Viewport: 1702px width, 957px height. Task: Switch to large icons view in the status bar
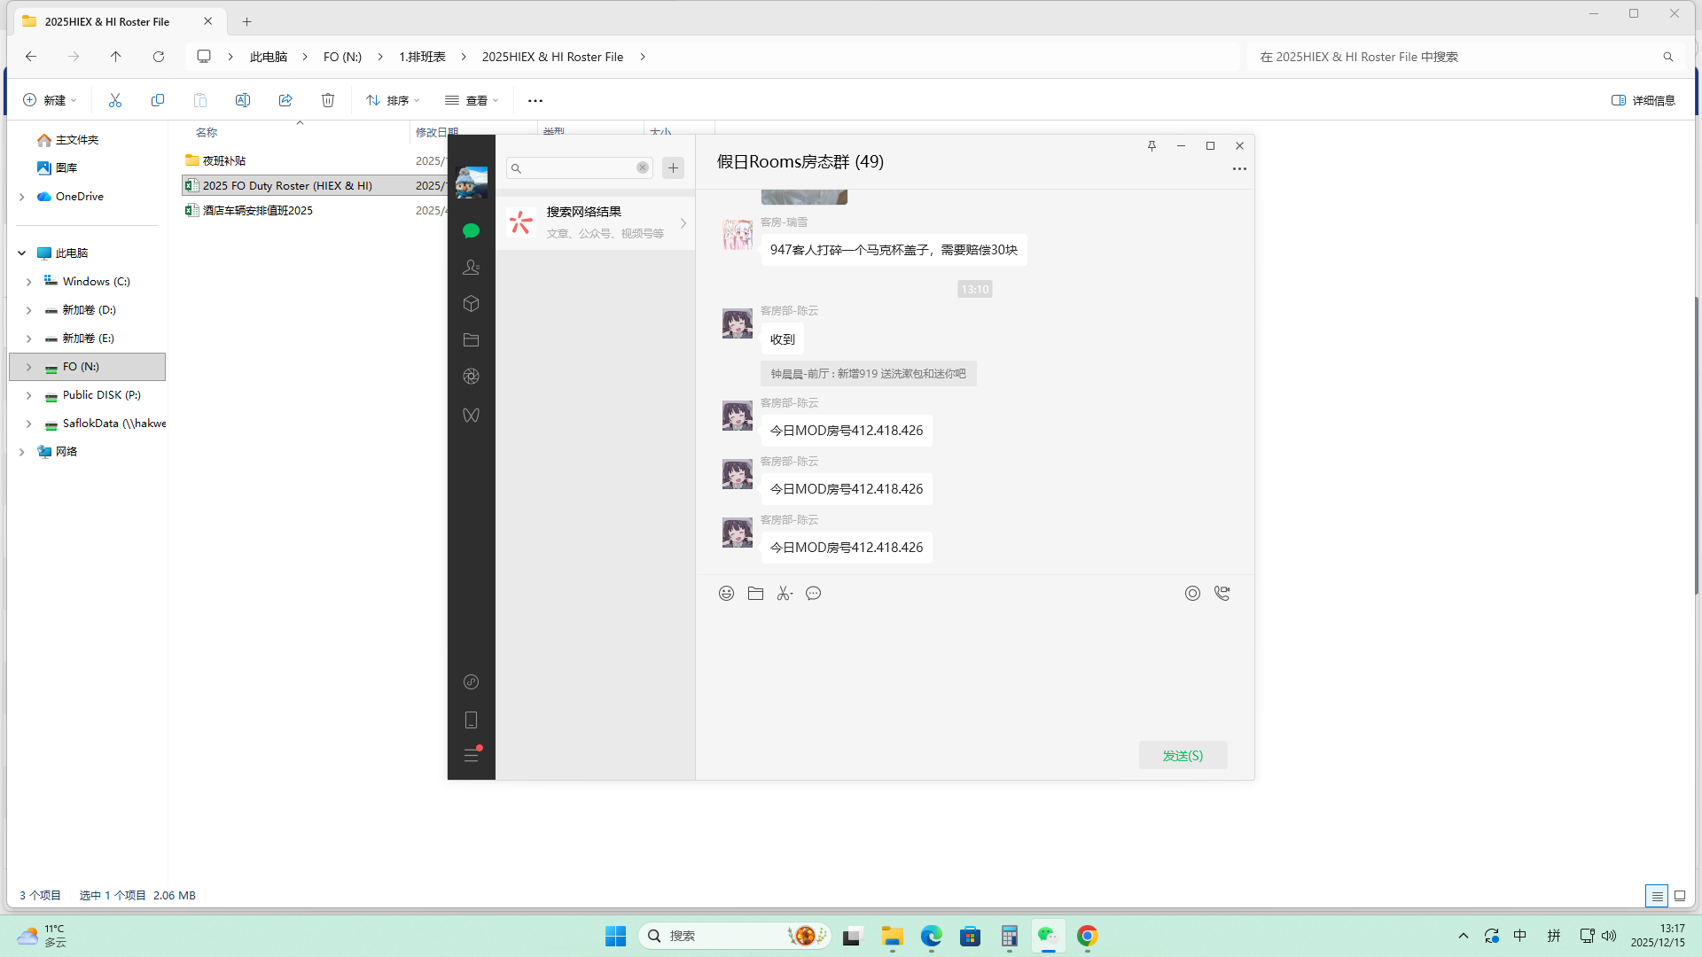[1680, 896]
